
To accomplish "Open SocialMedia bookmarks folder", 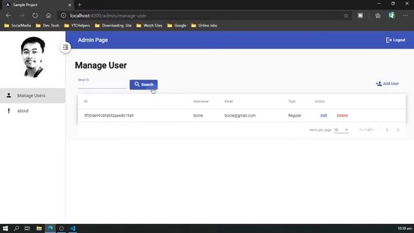I will point(17,26).
